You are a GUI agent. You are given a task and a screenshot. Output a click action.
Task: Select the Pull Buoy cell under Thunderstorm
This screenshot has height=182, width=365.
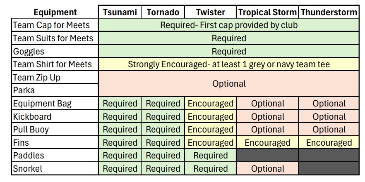coord(329,130)
